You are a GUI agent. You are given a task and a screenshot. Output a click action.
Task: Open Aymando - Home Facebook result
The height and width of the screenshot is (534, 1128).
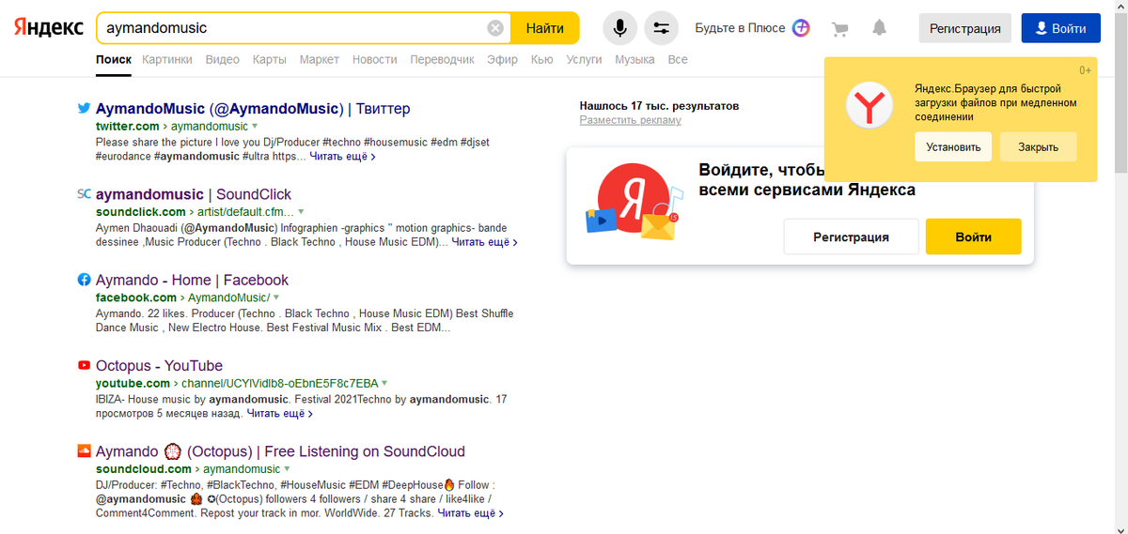(192, 280)
